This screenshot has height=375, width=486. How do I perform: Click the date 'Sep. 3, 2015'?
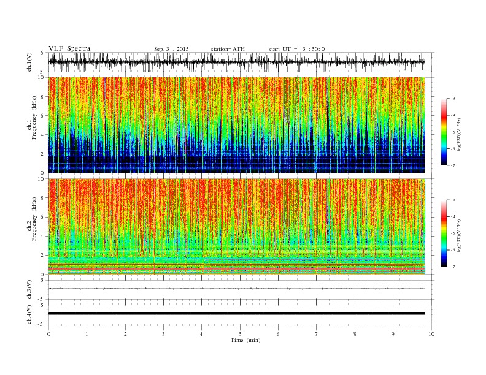click(171, 49)
